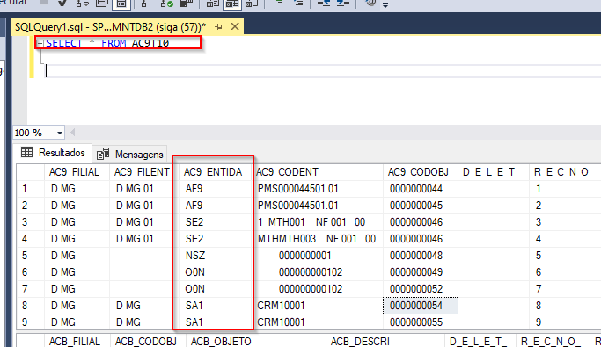Toggle Include Client Statistics icon
Viewport: 601px width, 347px height.
(187, 4)
